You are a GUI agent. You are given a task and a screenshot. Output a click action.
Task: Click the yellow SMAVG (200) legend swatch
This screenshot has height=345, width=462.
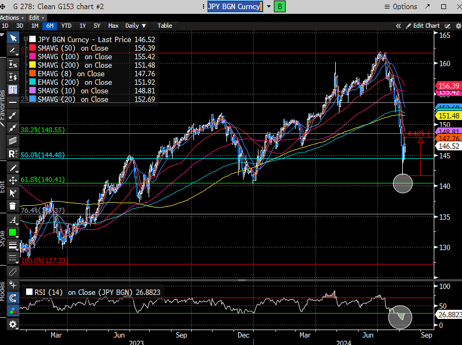33,65
